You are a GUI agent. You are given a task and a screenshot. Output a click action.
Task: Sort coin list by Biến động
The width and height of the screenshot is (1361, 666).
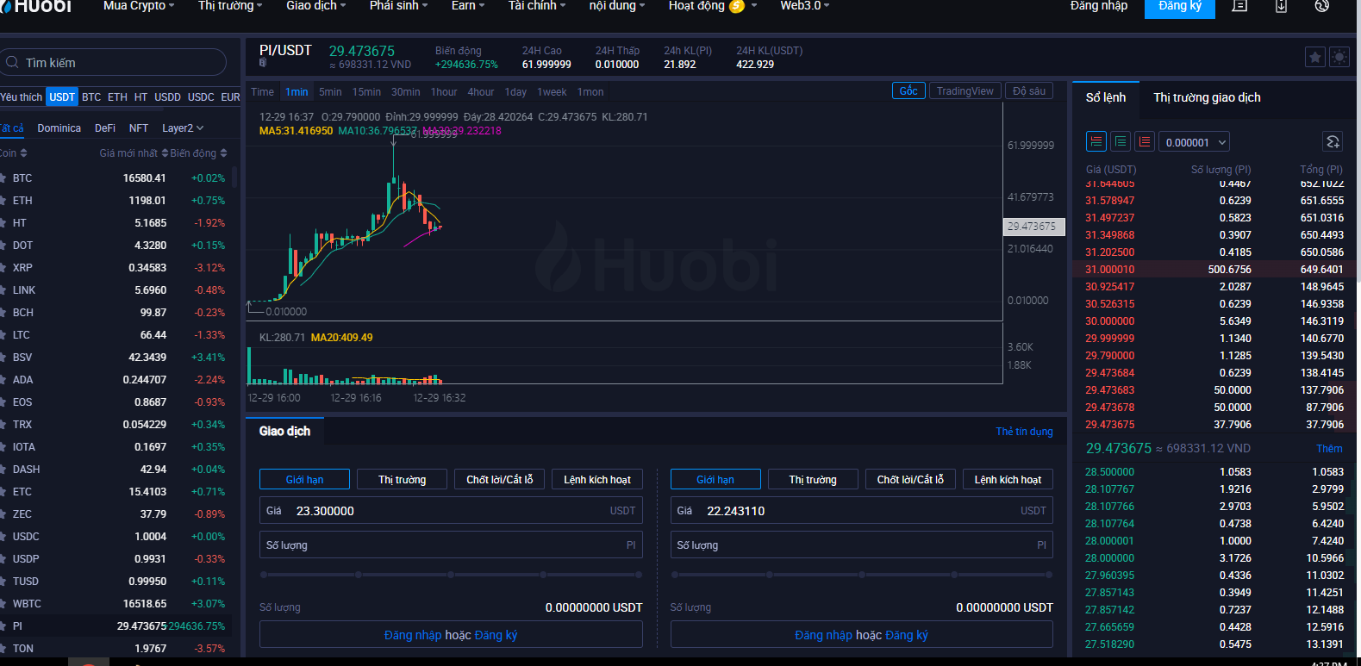(x=198, y=152)
